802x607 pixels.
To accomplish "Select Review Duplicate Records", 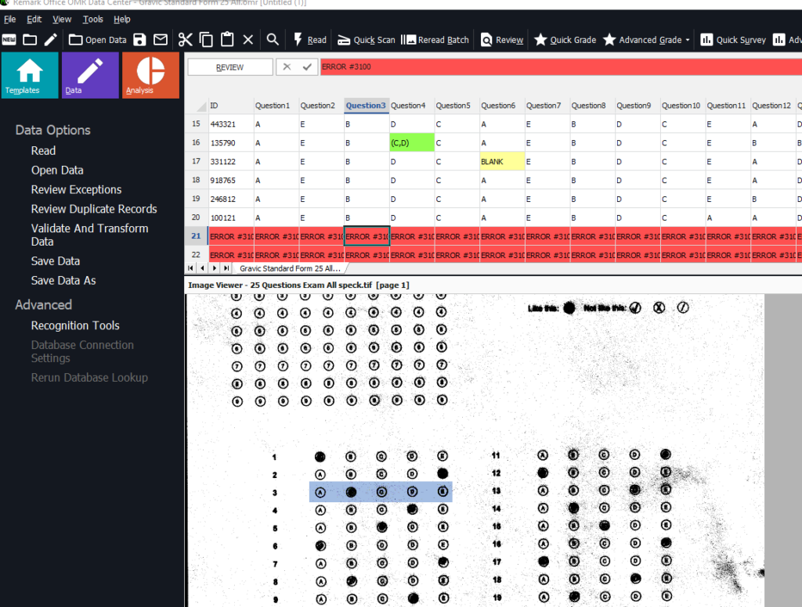I will 94,209.
